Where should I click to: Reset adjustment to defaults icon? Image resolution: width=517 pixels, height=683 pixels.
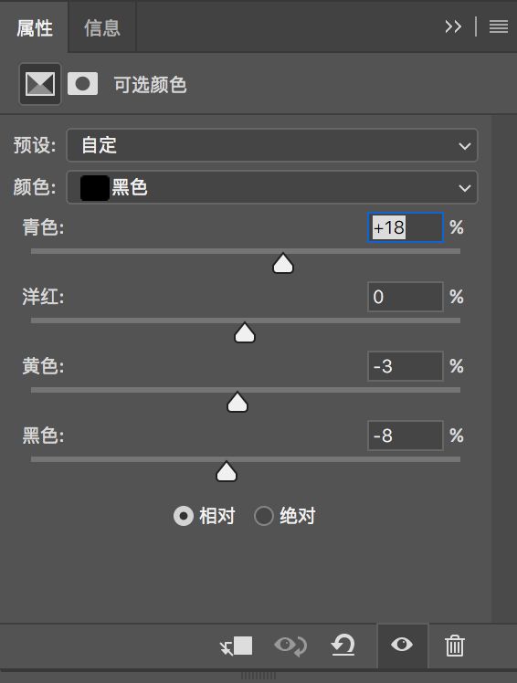(343, 646)
